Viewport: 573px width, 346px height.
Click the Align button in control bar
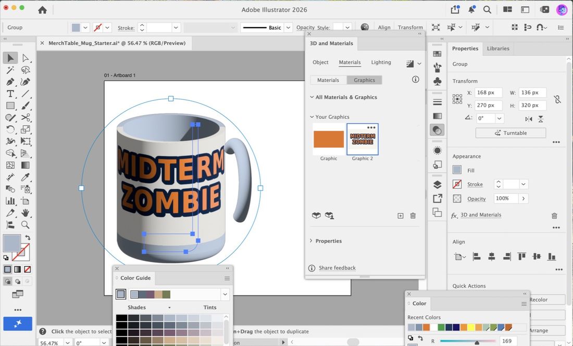384,28
